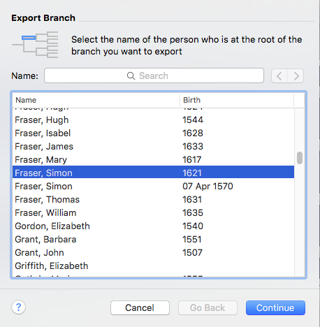Image resolution: width=320 pixels, height=327 pixels.
Task: Click the search magnifier icon
Action: (x=131, y=75)
